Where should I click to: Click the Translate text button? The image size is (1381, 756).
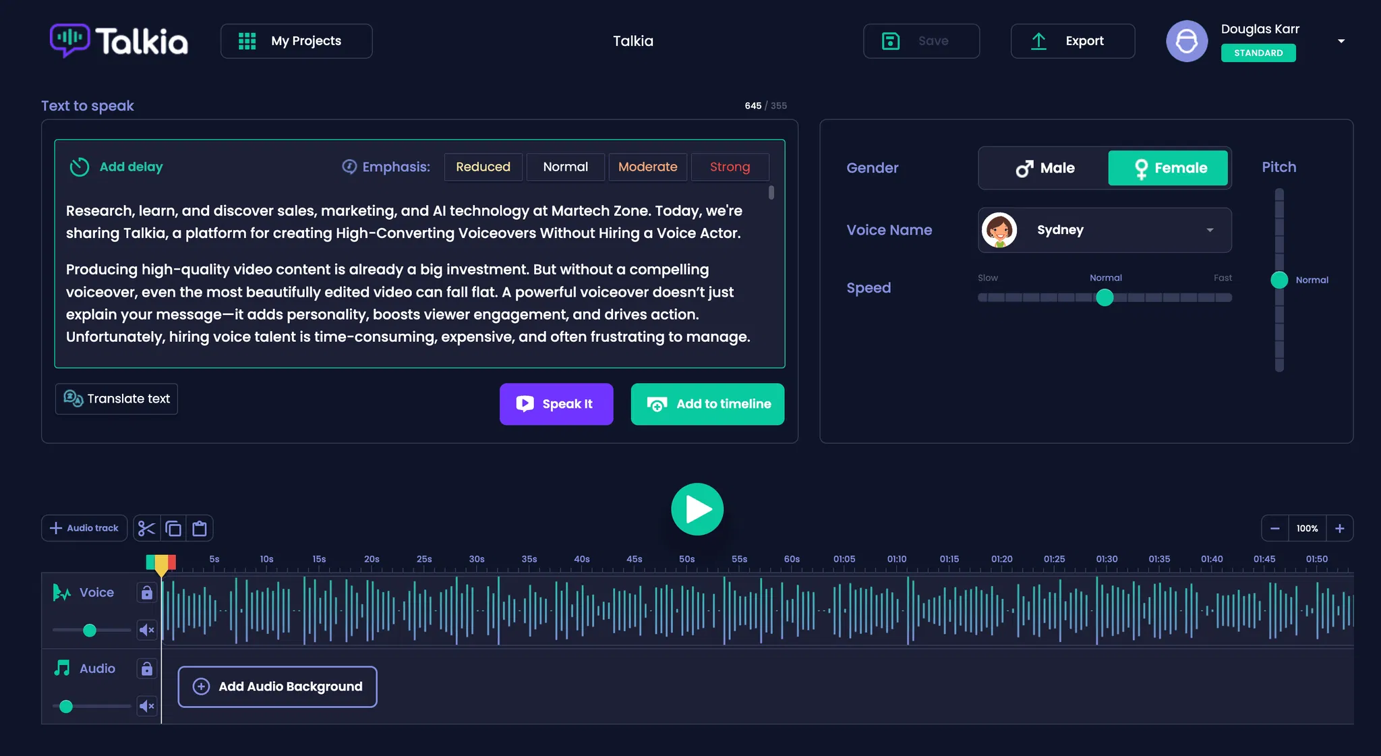point(117,399)
